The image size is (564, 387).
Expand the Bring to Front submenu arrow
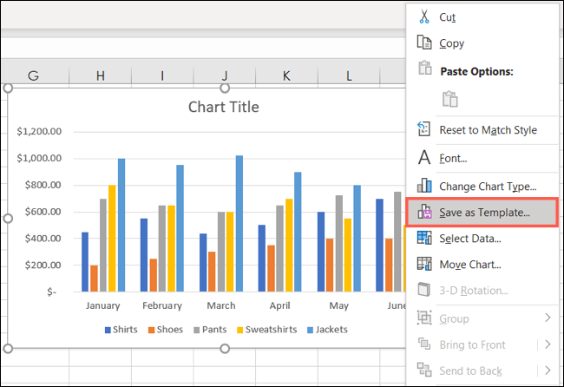548,344
